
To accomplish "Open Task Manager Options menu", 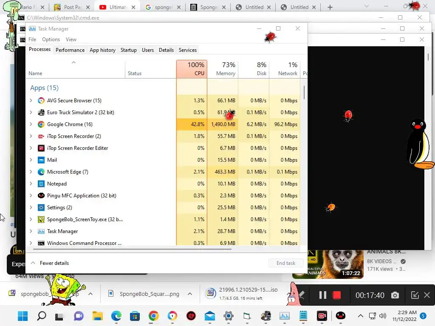I will pos(51,39).
